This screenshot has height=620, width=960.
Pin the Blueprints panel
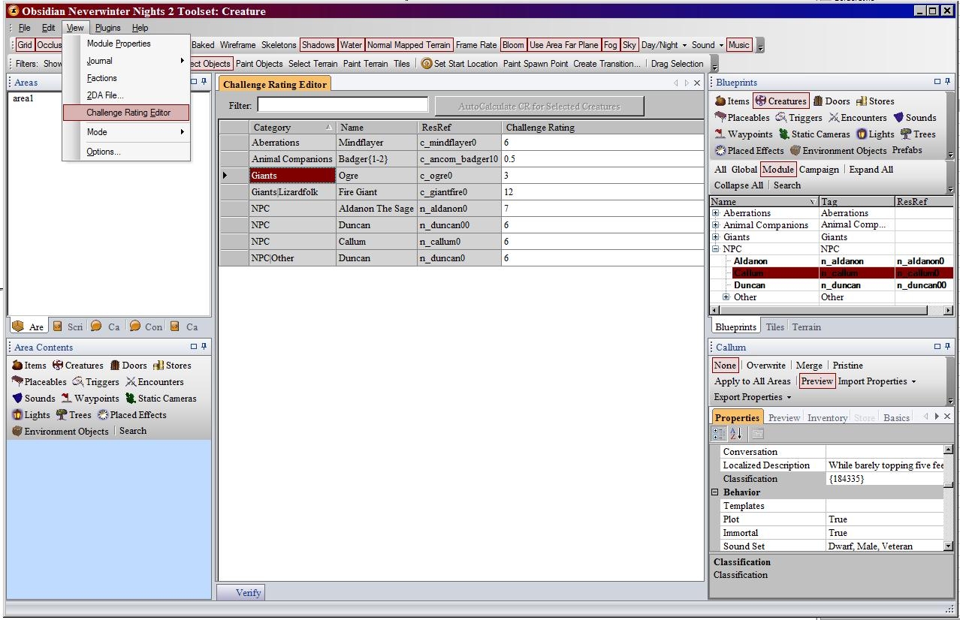coord(948,82)
